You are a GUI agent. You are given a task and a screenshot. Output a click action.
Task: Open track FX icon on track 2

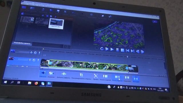(x=30, y=60)
